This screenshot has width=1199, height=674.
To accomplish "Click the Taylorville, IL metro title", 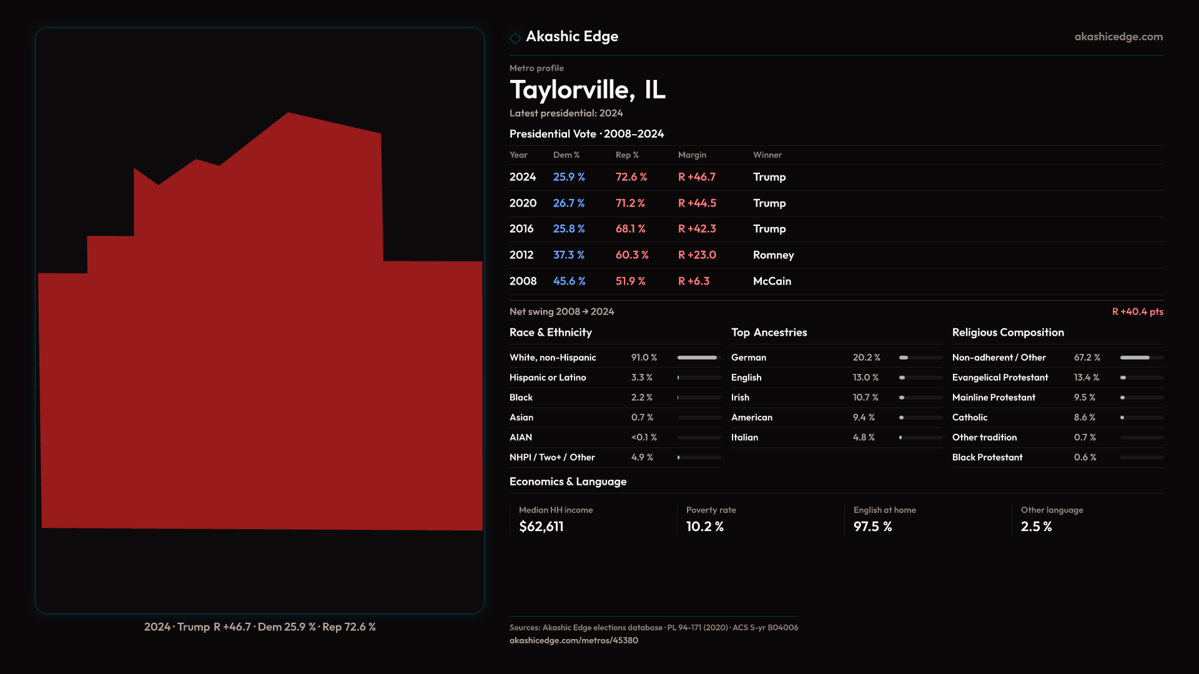I will point(587,90).
